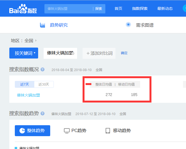The image size is (186, 149).
Task: Click the trend research chart icon
Action: [x=43, y=25]
